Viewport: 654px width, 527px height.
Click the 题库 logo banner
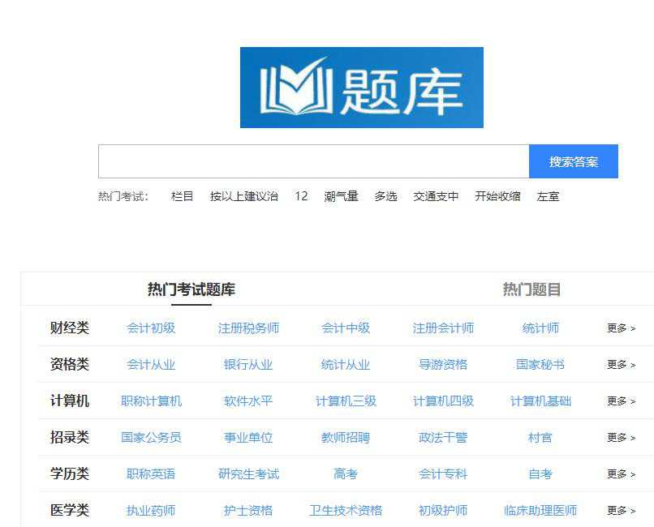(x=362, y=88)
